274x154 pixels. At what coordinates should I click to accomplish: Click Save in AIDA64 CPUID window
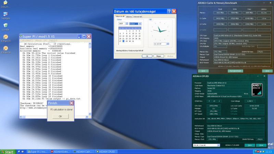[250, 145]
